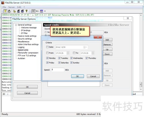Click the log pane scroll-down arrow
Image resolution: width=144 pixels, height=117 pixels.
[141, 89]
